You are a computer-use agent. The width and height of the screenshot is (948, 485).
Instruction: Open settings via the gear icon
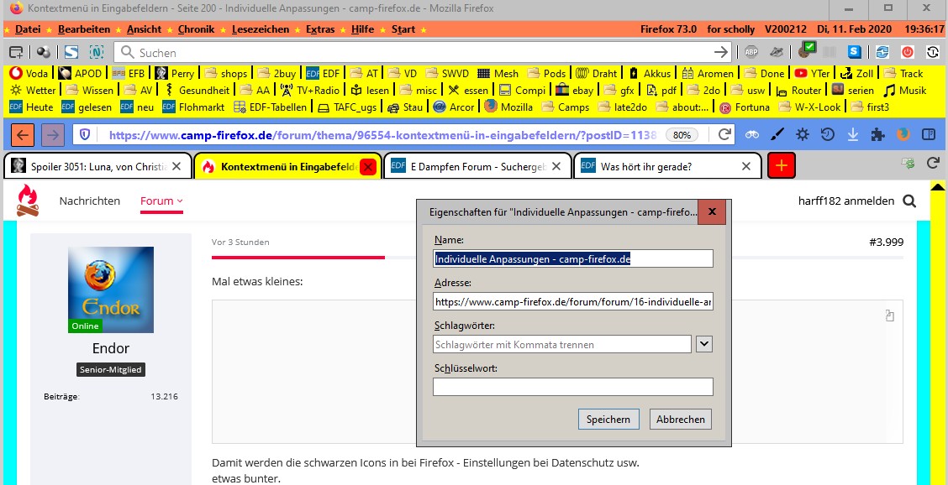click(x=803, y=134)
